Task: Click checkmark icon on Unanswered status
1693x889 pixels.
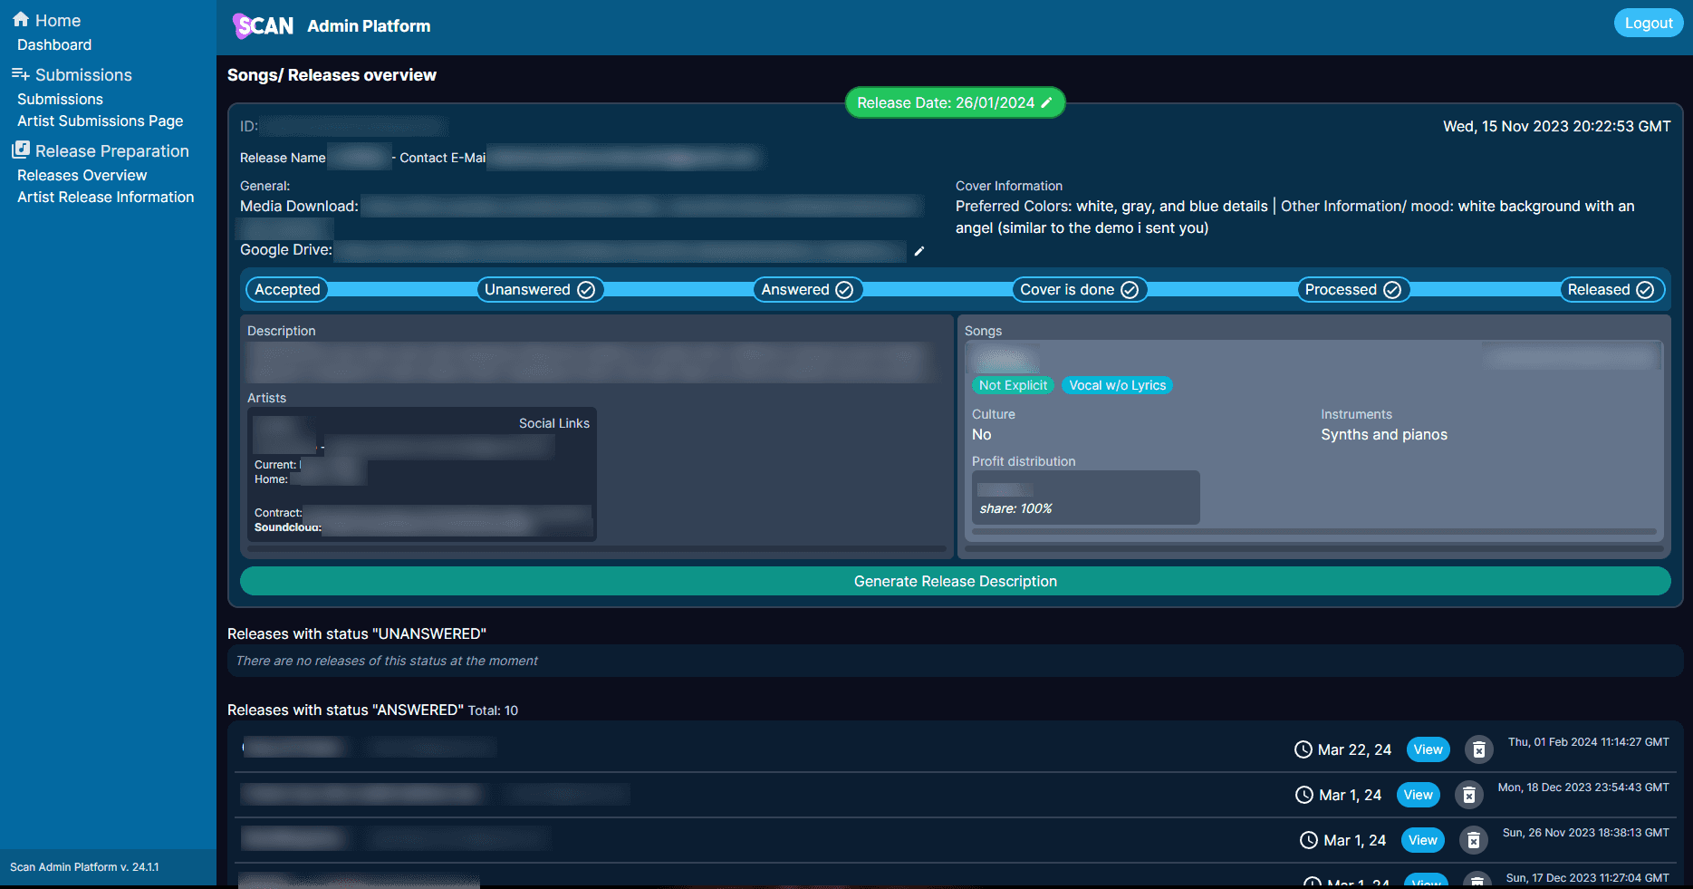Action: pos(586,290)
